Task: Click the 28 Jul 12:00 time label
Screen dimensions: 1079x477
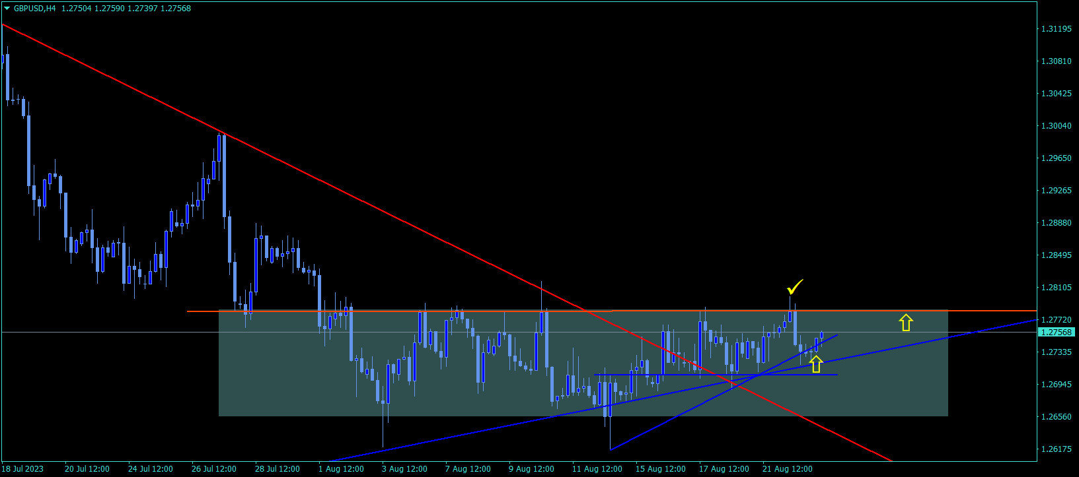Action: pos(278,469)
